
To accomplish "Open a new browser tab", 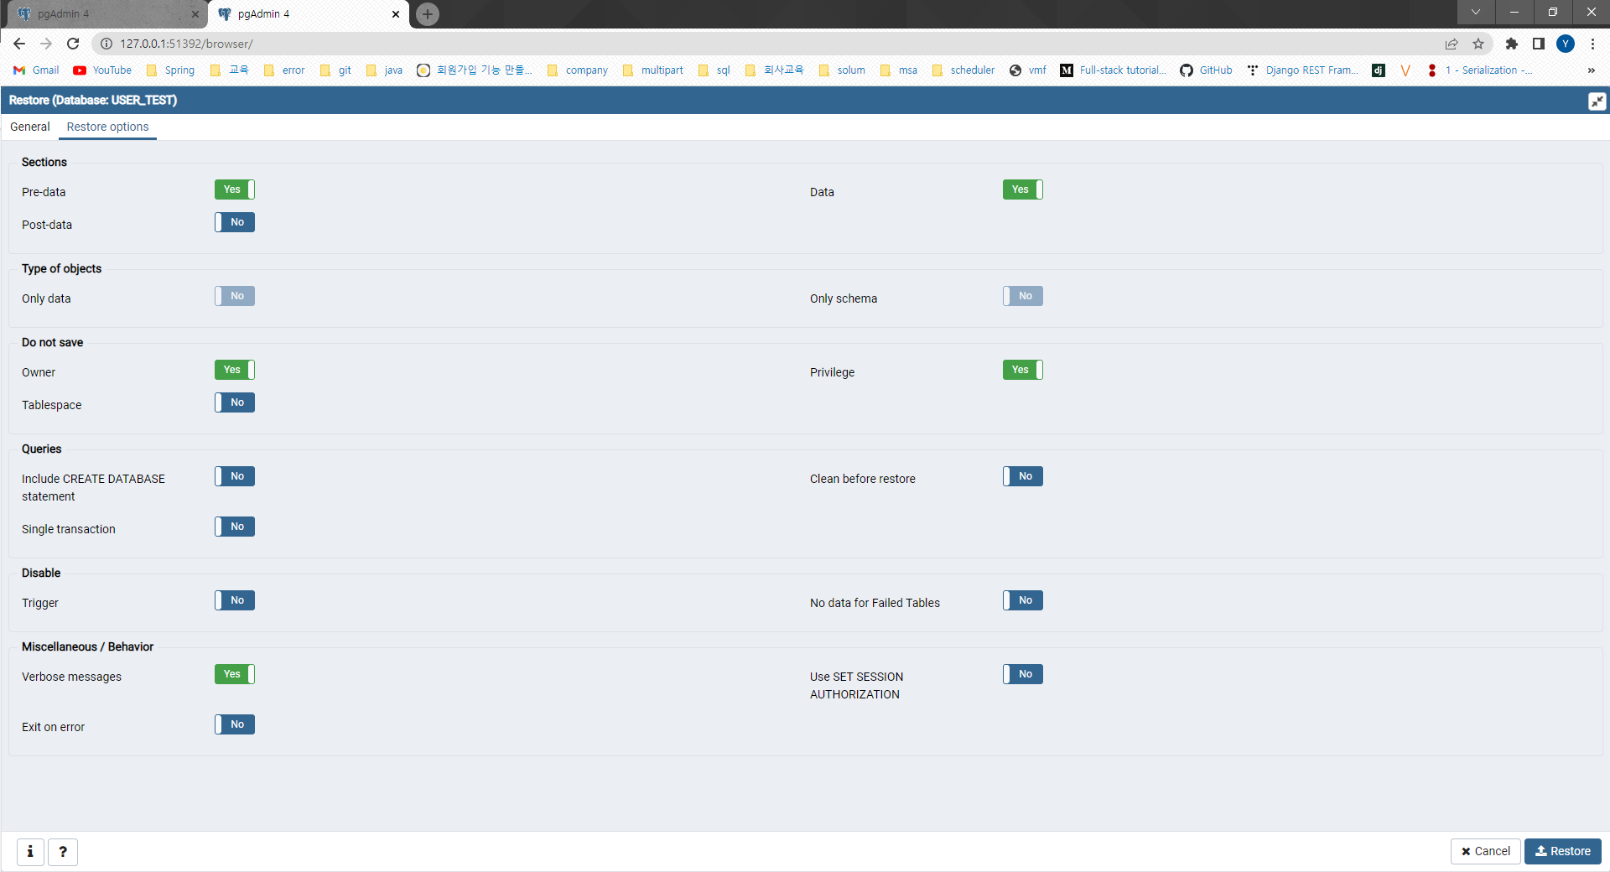I will pyautogui.click(x=428, y=14).
